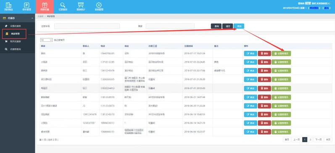Image resolution: width=335 pixels, height=153 pixels.
Task: Click the red delete button in first row
Action: point(264,53)
